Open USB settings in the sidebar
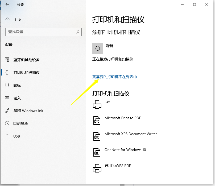The height and width of the screenshot is (186, 215). coord(16,136)
